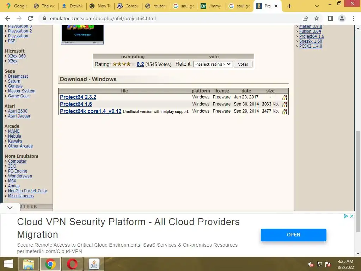Click the AdChoices icon on the ad
The width and height of the screenshot is (361, 271).
click(x=345, y=216)
